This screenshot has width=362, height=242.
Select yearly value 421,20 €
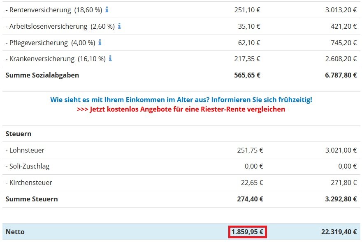[343, 26]
